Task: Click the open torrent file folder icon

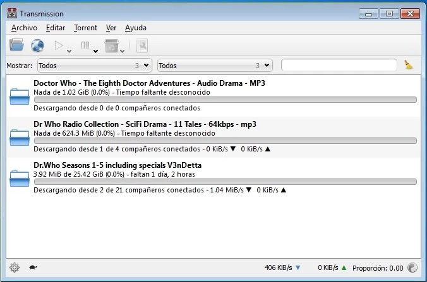Action: click(16, 45)
